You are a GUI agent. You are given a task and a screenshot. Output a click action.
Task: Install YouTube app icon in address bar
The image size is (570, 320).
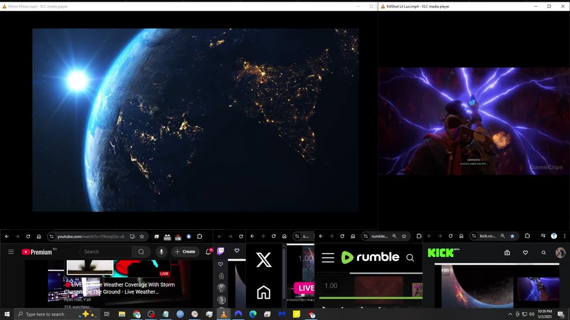[132, 236]
